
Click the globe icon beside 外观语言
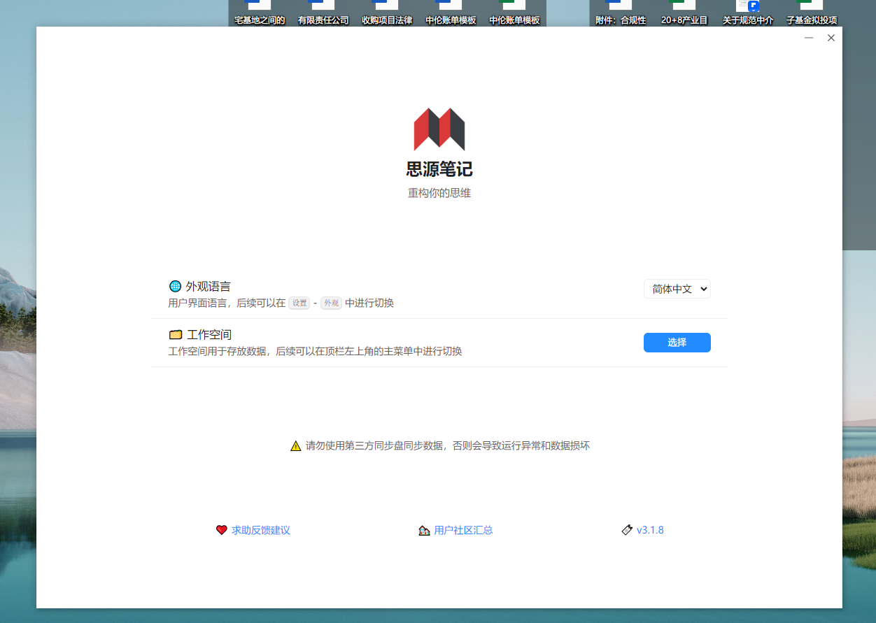coord(175,286)
